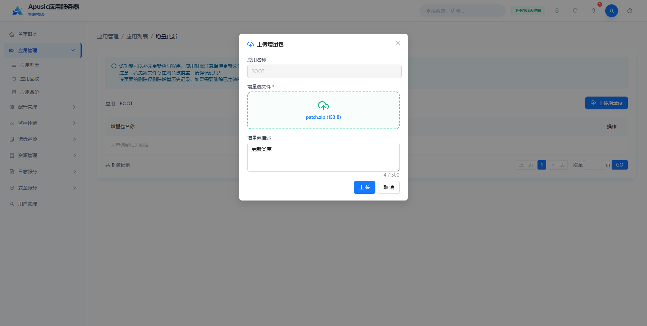The image size is (647, 326).
Task: Click the blue 上传 button
Action: point(365,187)
